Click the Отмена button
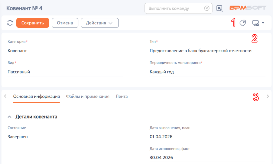 point(65,23)
